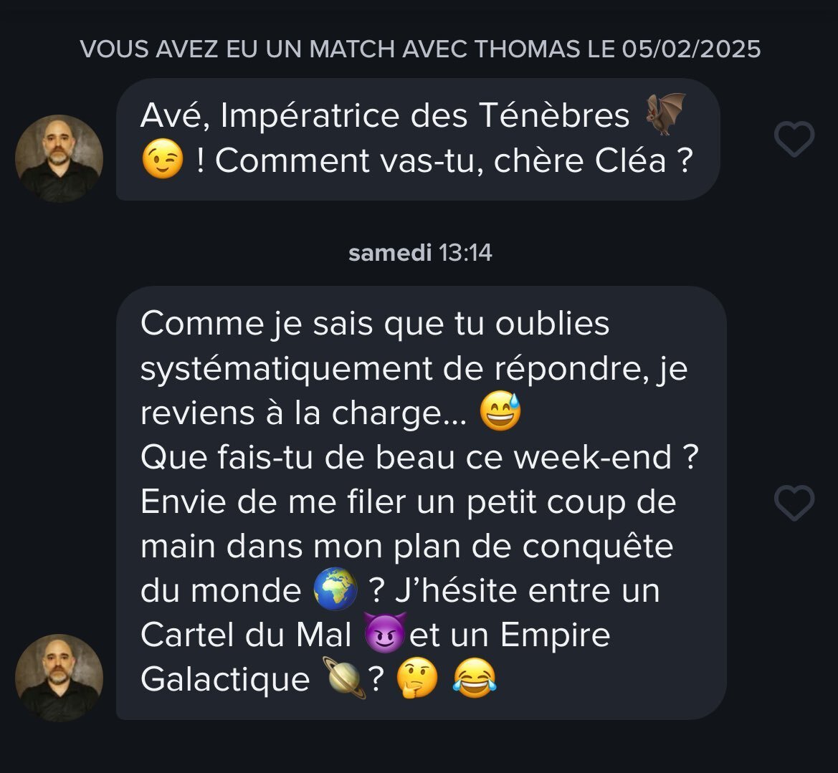This screenshot has width=838, height=773.
Task: Click the match notification header text
Action: point(420,49)
